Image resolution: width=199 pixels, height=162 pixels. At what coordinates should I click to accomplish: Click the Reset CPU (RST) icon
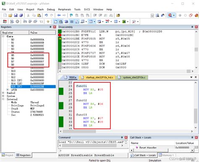point(5,21)
